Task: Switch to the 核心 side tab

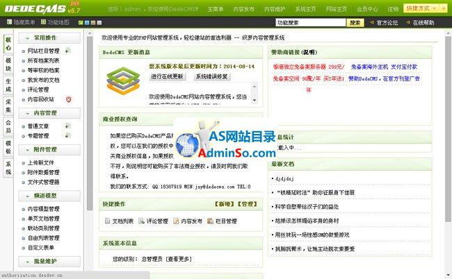Action: pos(8,44)
